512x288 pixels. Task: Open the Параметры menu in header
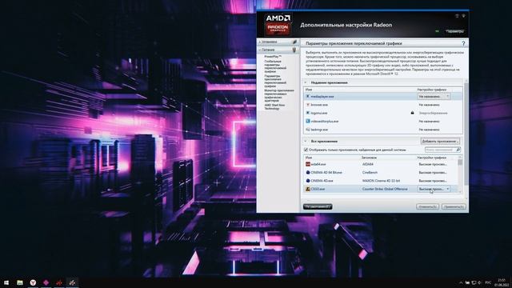(454, 31)
